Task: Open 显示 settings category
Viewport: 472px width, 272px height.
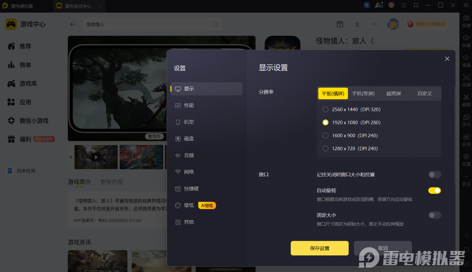Action: point(207,89)
